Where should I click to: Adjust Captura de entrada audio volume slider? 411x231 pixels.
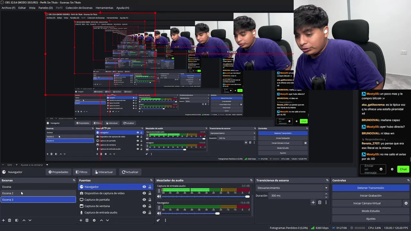pos(247,196)
